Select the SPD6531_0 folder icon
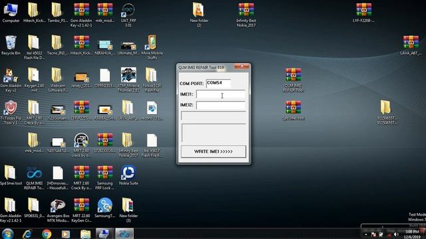The height and width of the screenshot is (239, 426). point(34,208)
